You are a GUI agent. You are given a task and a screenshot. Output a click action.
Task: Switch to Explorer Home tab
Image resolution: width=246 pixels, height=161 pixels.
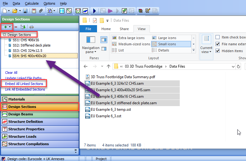coord(106,29)
